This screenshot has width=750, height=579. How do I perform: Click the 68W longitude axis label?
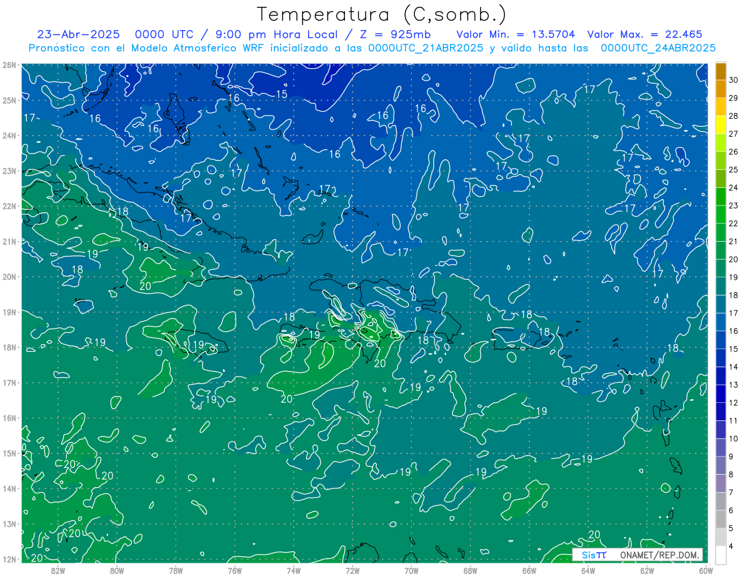click(471, 571)
